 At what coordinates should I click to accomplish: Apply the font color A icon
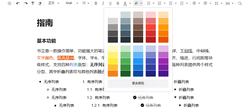coord(125,3)
